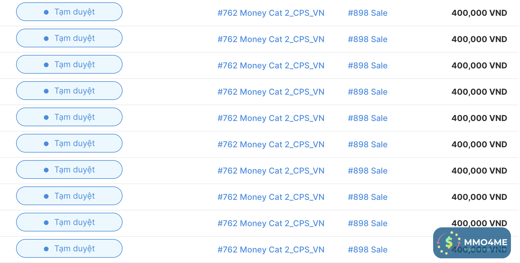Select the fifth row's Tạm duyệt badge
This screenshot has height=263, width=520.
pyautogui.click(x=69, y=117)
